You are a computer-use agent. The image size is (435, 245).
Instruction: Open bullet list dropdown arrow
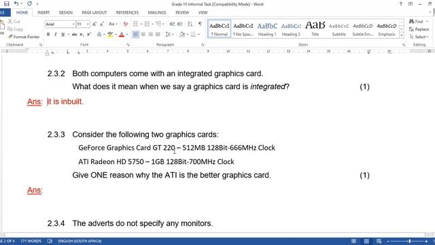point(141,24)
